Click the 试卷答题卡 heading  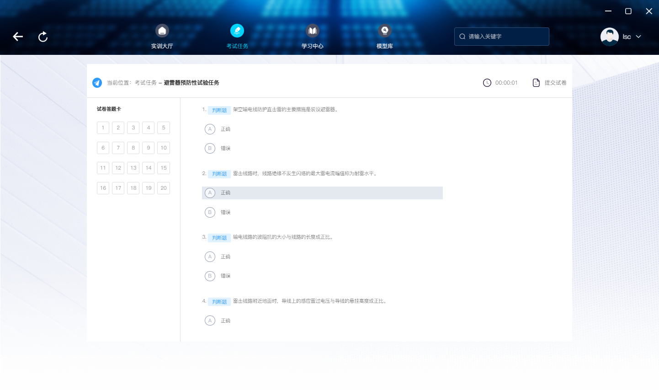click(109, 109)
